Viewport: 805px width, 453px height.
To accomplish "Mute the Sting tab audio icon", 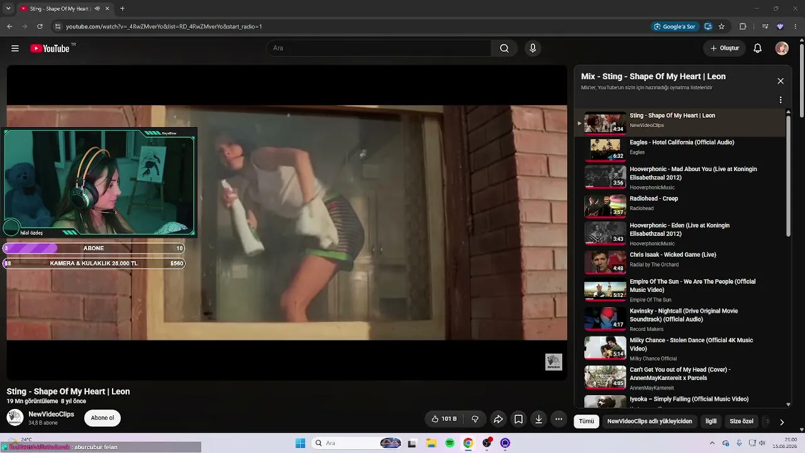I will tap(97, 9).
